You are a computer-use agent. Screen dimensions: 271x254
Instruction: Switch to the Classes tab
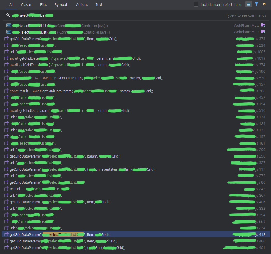[x=27, y=5]
